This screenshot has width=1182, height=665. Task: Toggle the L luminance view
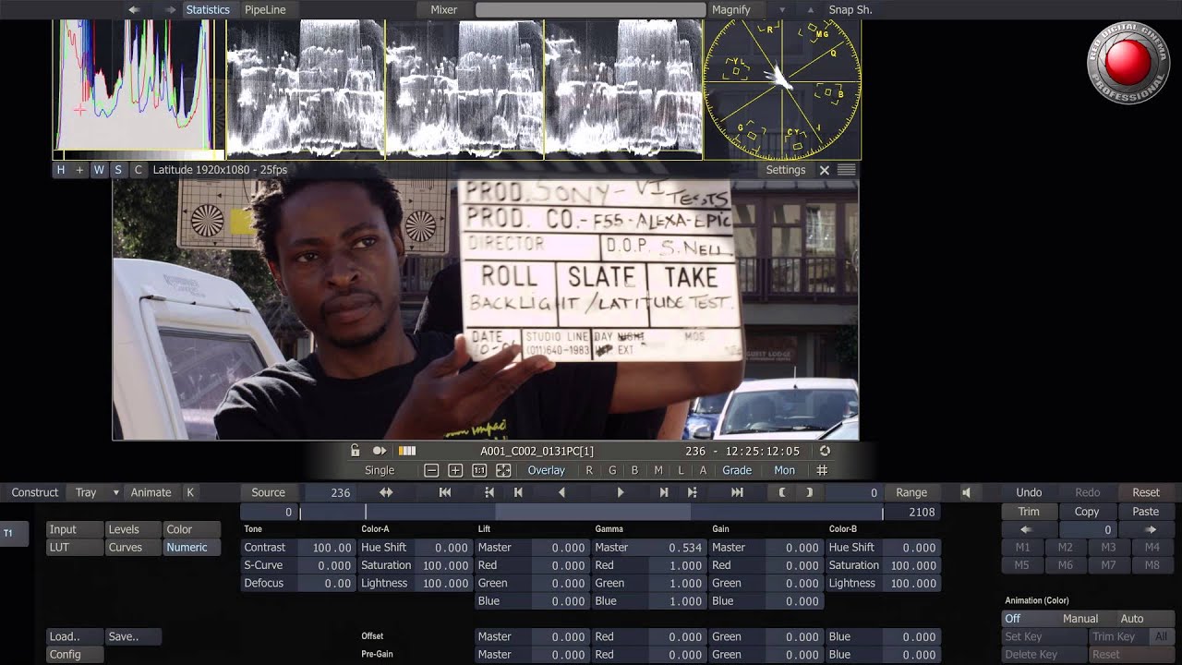coord(681,470)
